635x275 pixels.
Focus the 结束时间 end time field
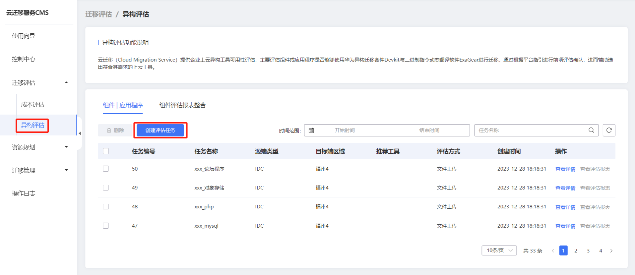point(429,130)
